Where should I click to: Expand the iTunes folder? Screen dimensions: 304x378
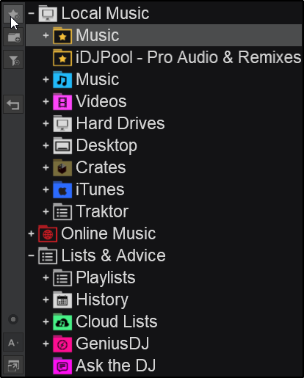pos(46,189)
